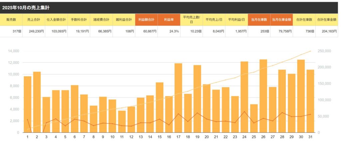Select the orange 利益率 header cell
The image size is (341, 144).
[169, 20]
